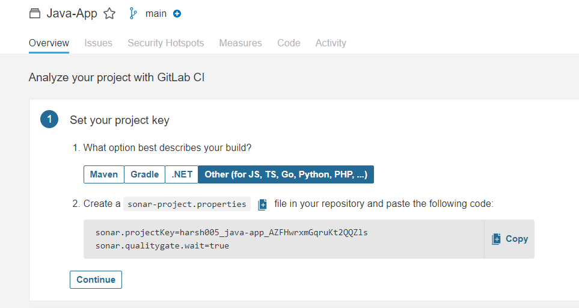The width and height of the screenshot is (579, 308).
Task: Switch to the Security Hotspots tab
Action: coord(165,43)
